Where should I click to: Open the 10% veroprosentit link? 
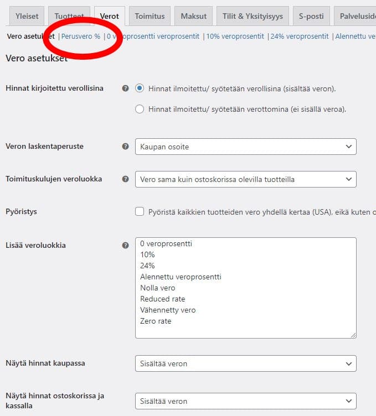(x=235, y=37)
